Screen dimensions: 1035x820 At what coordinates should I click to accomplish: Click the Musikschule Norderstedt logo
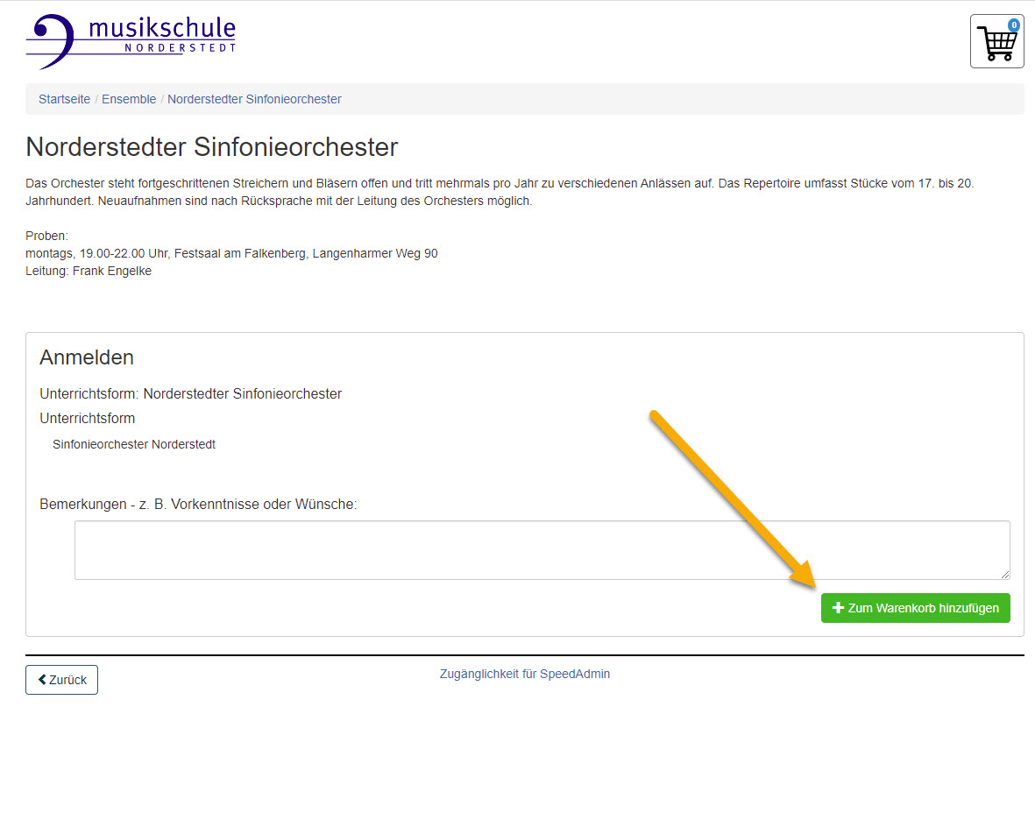tap(131, 41)
